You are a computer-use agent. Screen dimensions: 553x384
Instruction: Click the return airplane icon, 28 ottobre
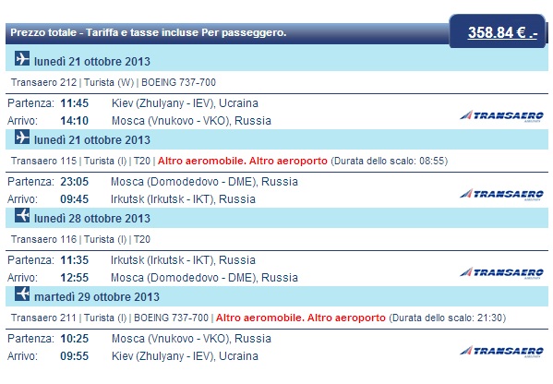coord(22,215)
